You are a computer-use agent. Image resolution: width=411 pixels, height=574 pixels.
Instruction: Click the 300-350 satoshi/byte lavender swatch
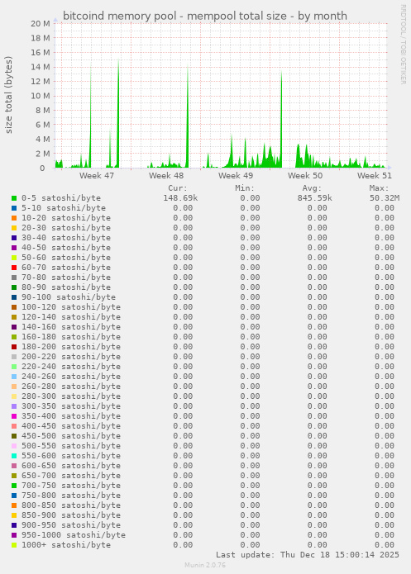coord(14,406)
